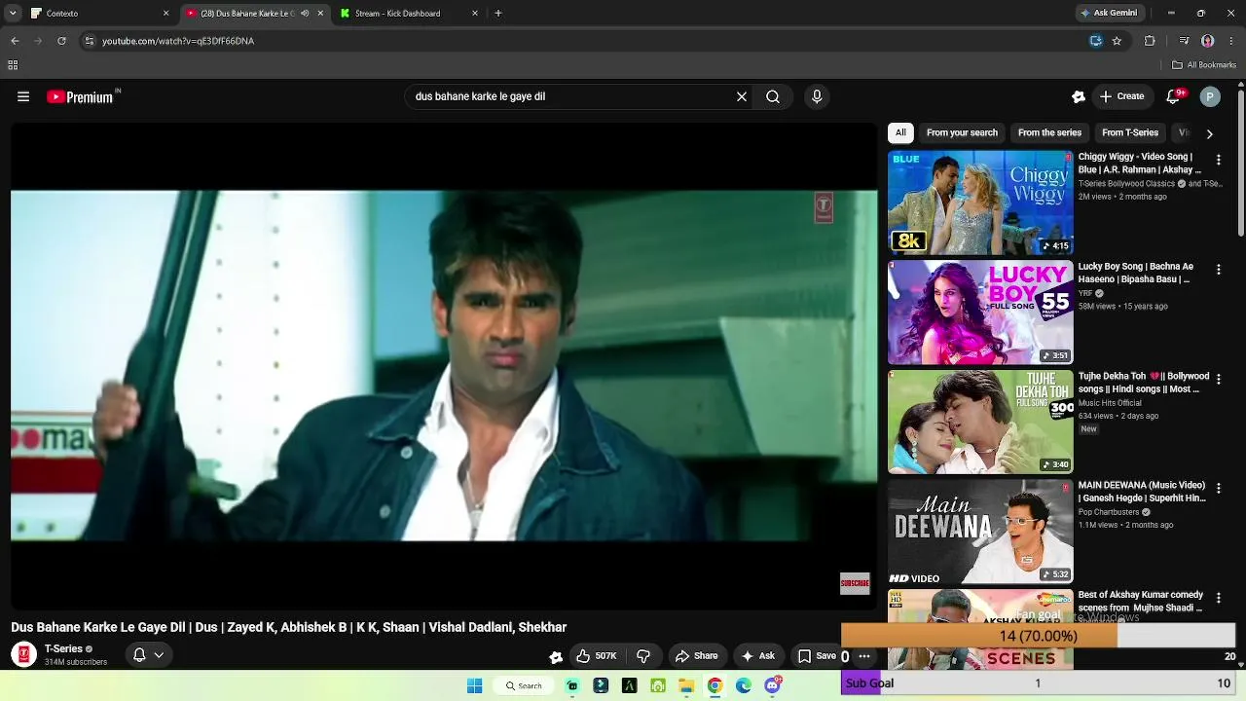Open options for MAIN DEEWANA video
The image size is (1246, 701).
1218,488
